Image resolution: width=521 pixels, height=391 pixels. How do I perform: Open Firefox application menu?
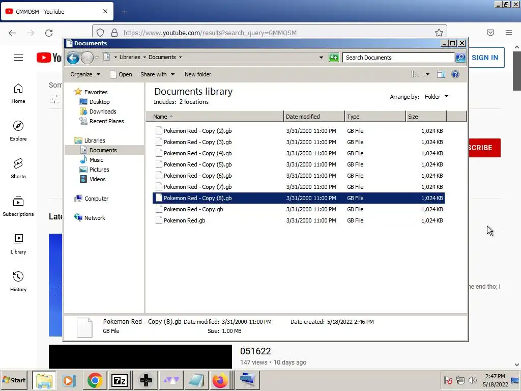tap(509, 33)
